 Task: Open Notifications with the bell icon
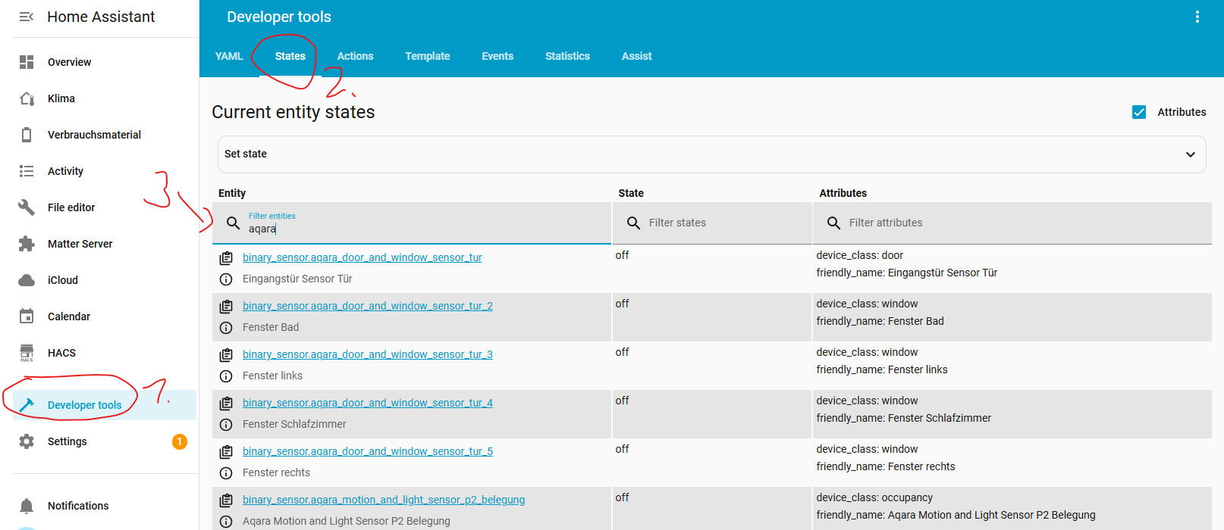27,506
